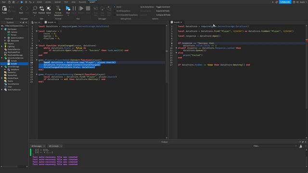Click the Format Selection icon
Image resolution: width=308 pixels, height=173 pixels.
click(58, 8)
